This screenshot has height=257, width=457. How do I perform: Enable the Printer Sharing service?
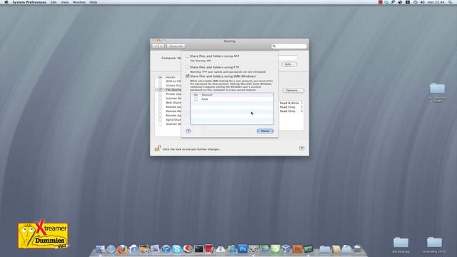(160, 94)
